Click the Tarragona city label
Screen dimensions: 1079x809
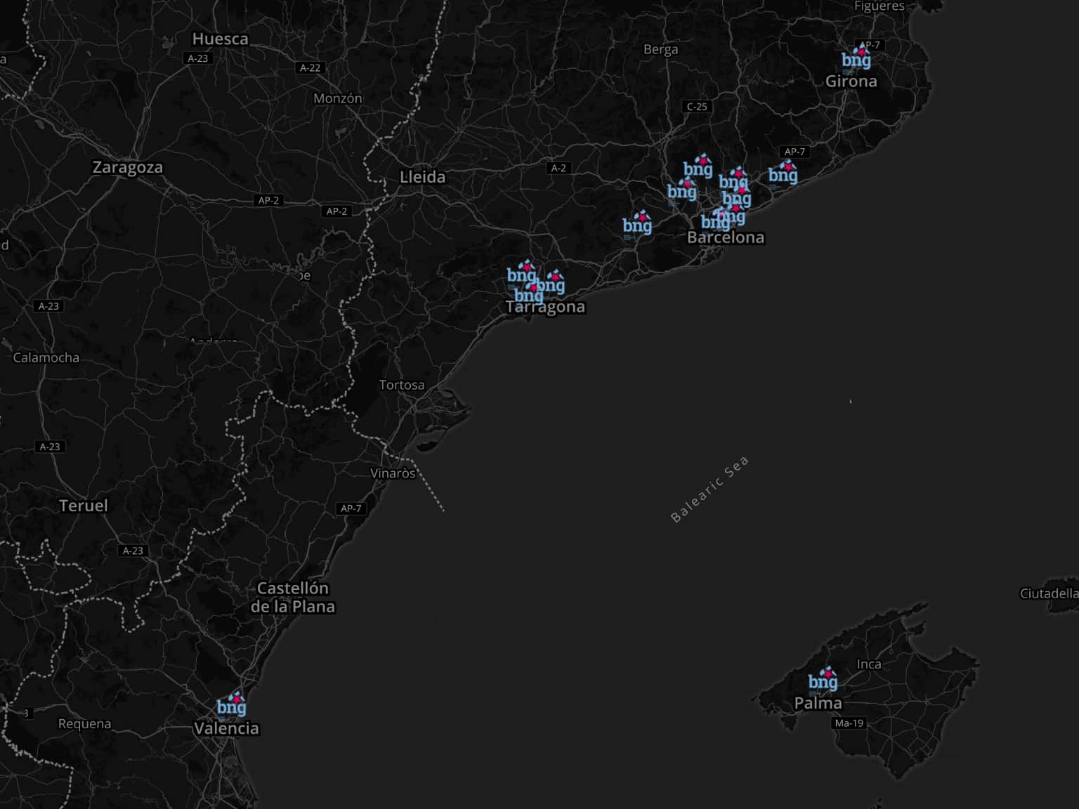[545, 307]
